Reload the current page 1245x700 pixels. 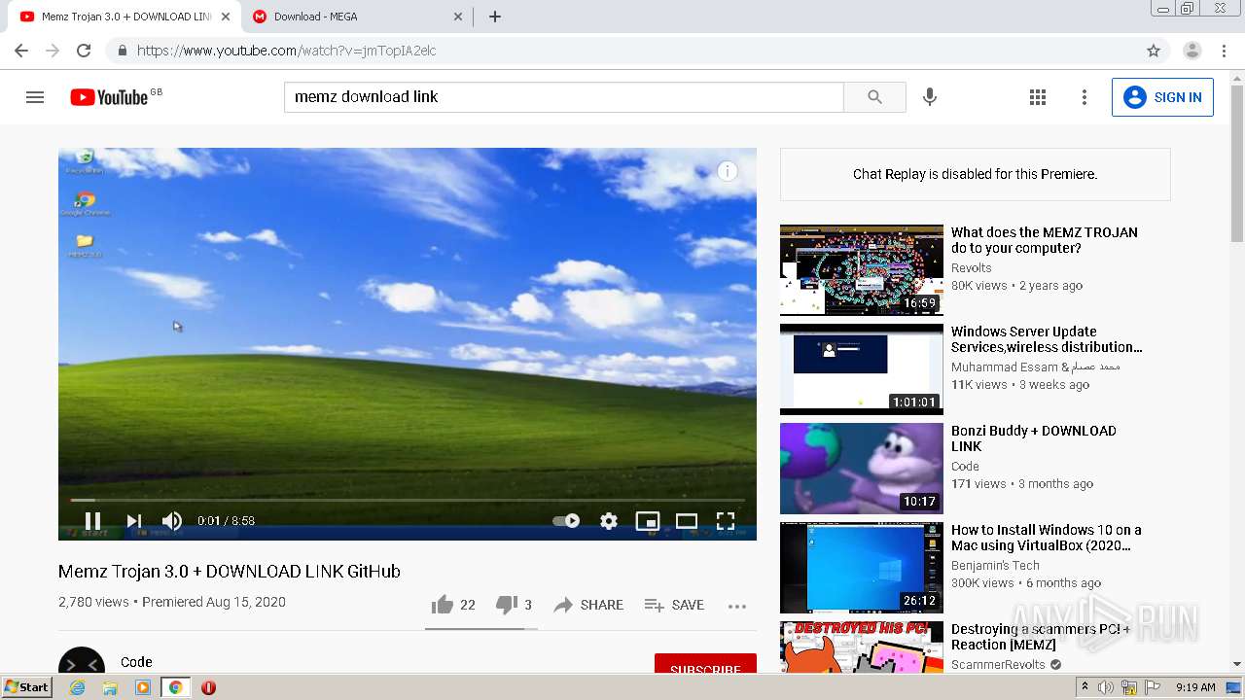point(84,51)
